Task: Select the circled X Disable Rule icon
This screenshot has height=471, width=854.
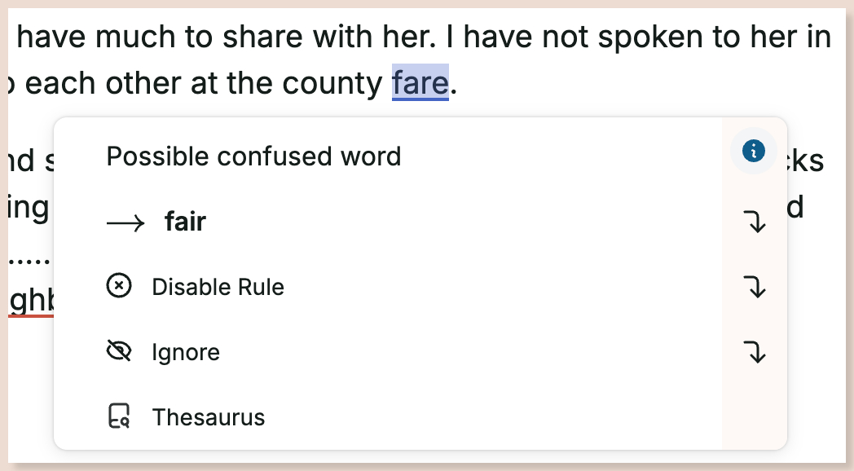Action: click(119, 286)
